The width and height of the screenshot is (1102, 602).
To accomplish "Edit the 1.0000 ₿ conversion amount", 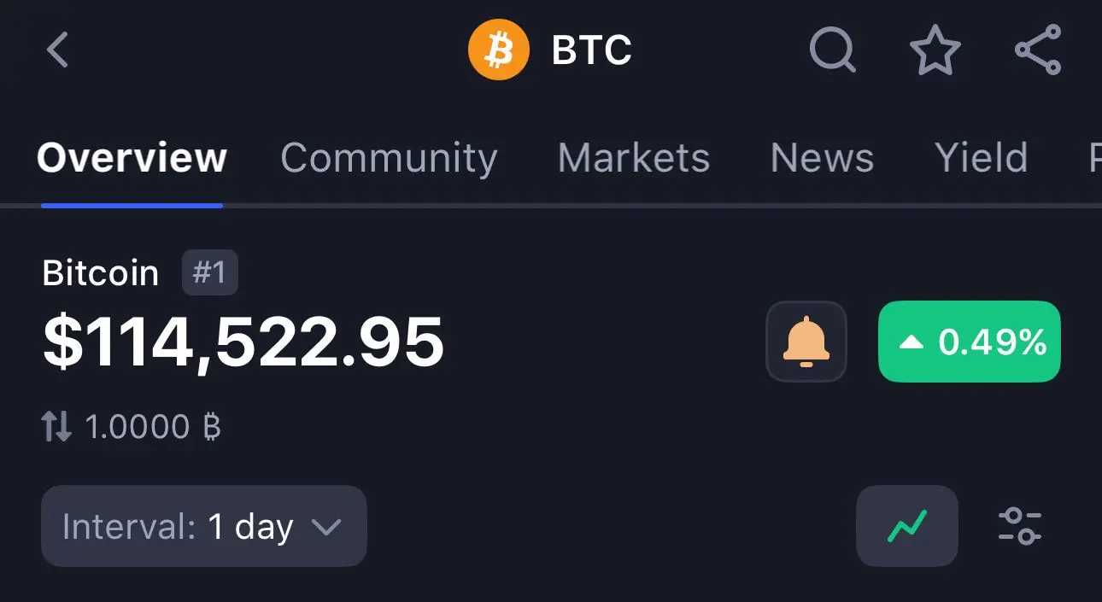I will point(154,426).
